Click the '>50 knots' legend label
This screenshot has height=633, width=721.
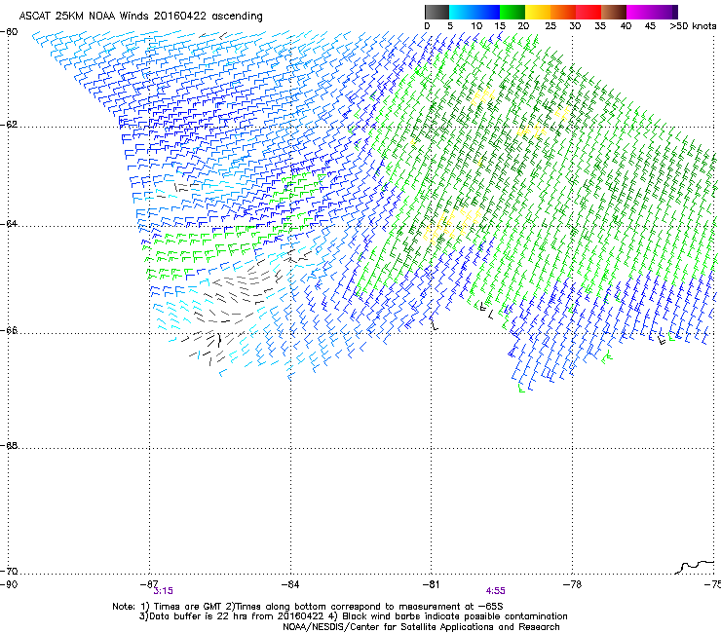693,26
